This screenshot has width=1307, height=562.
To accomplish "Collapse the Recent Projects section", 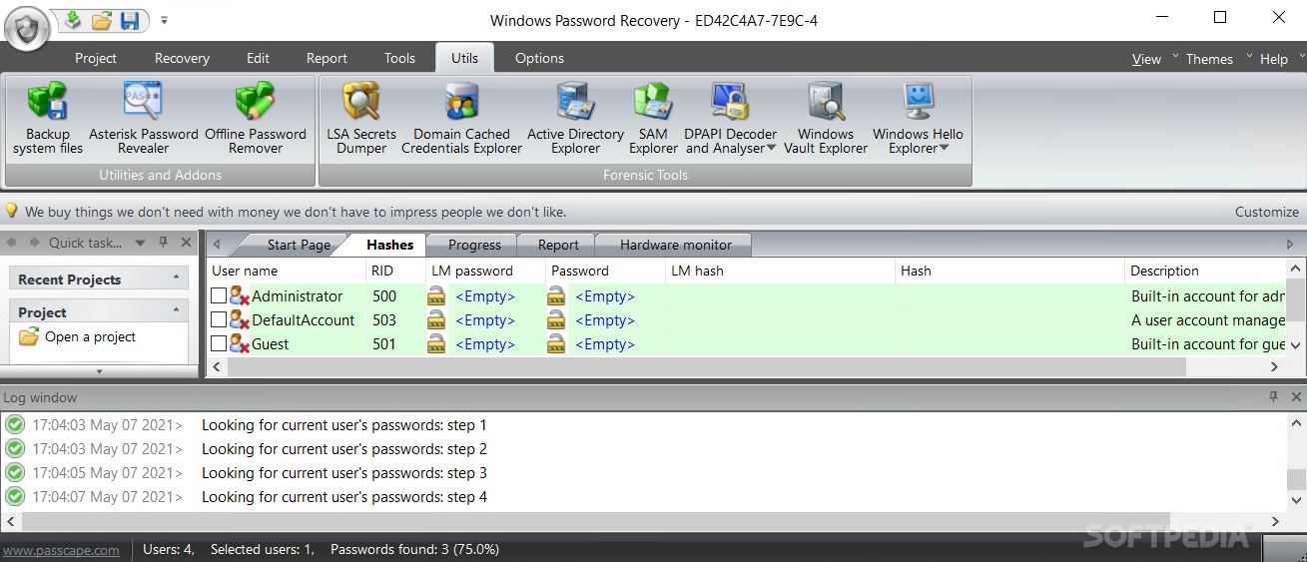I will 177,279.
